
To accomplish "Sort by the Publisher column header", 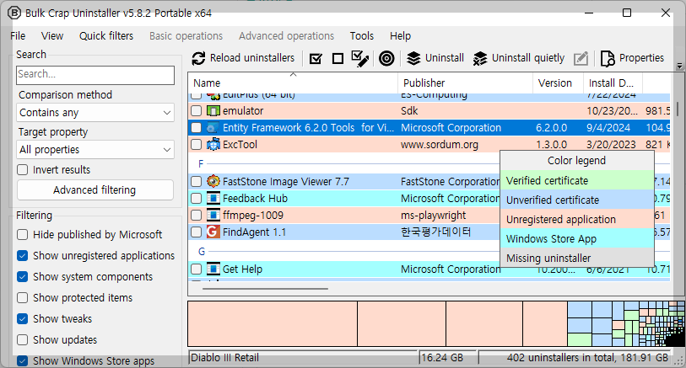I will pyautogui.click(x=465, y=83).
